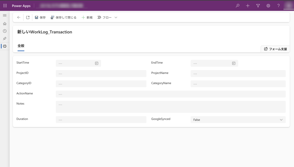Open Pinned items in sidebar

point(5,38)
